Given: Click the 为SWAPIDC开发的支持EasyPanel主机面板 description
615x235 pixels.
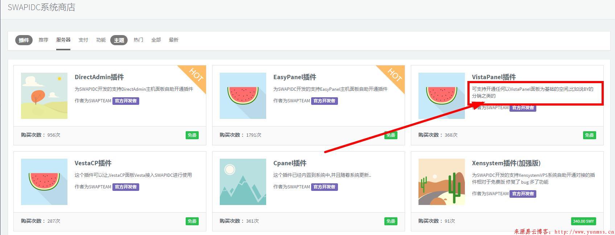Looking at the screenshot, I should coord(330,89).
